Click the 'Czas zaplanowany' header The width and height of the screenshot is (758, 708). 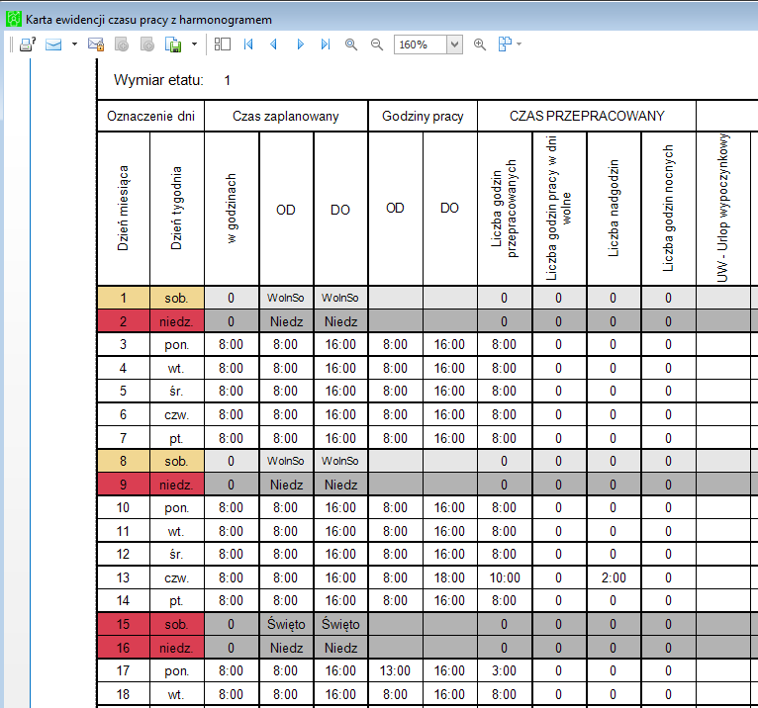pos(286,117)
